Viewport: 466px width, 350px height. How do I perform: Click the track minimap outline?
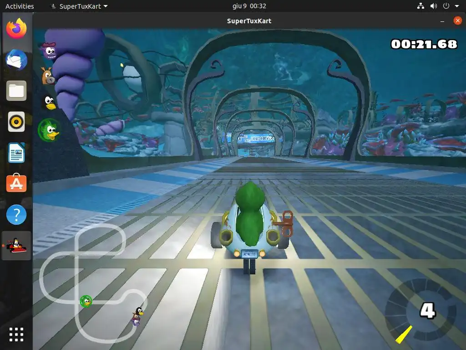(93, 283)
